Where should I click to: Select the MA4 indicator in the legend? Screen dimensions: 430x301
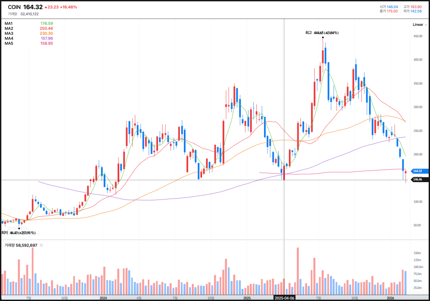coord(9,38)
